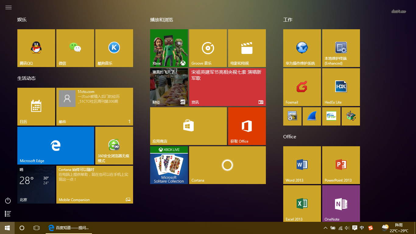Open the Mail (邮件) live tile
This screenshot has width=416, height=234.
coord(95,107)
